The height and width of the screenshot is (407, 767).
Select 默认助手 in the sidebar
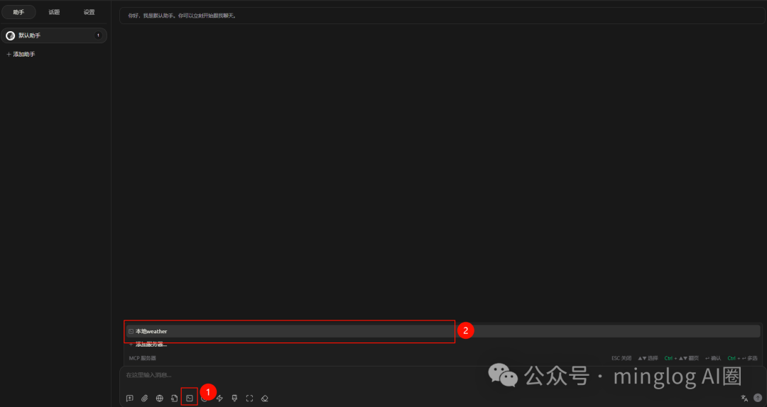54,35
